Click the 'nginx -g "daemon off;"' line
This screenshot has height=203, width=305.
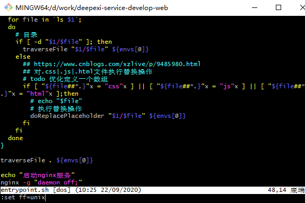[41, 182]
